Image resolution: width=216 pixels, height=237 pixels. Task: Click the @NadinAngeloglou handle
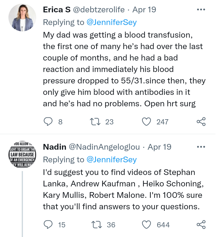(104, 147)
